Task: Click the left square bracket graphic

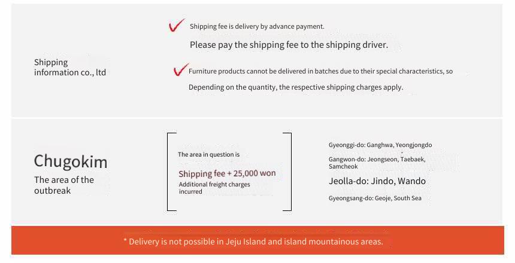Action: click(172, 172)
